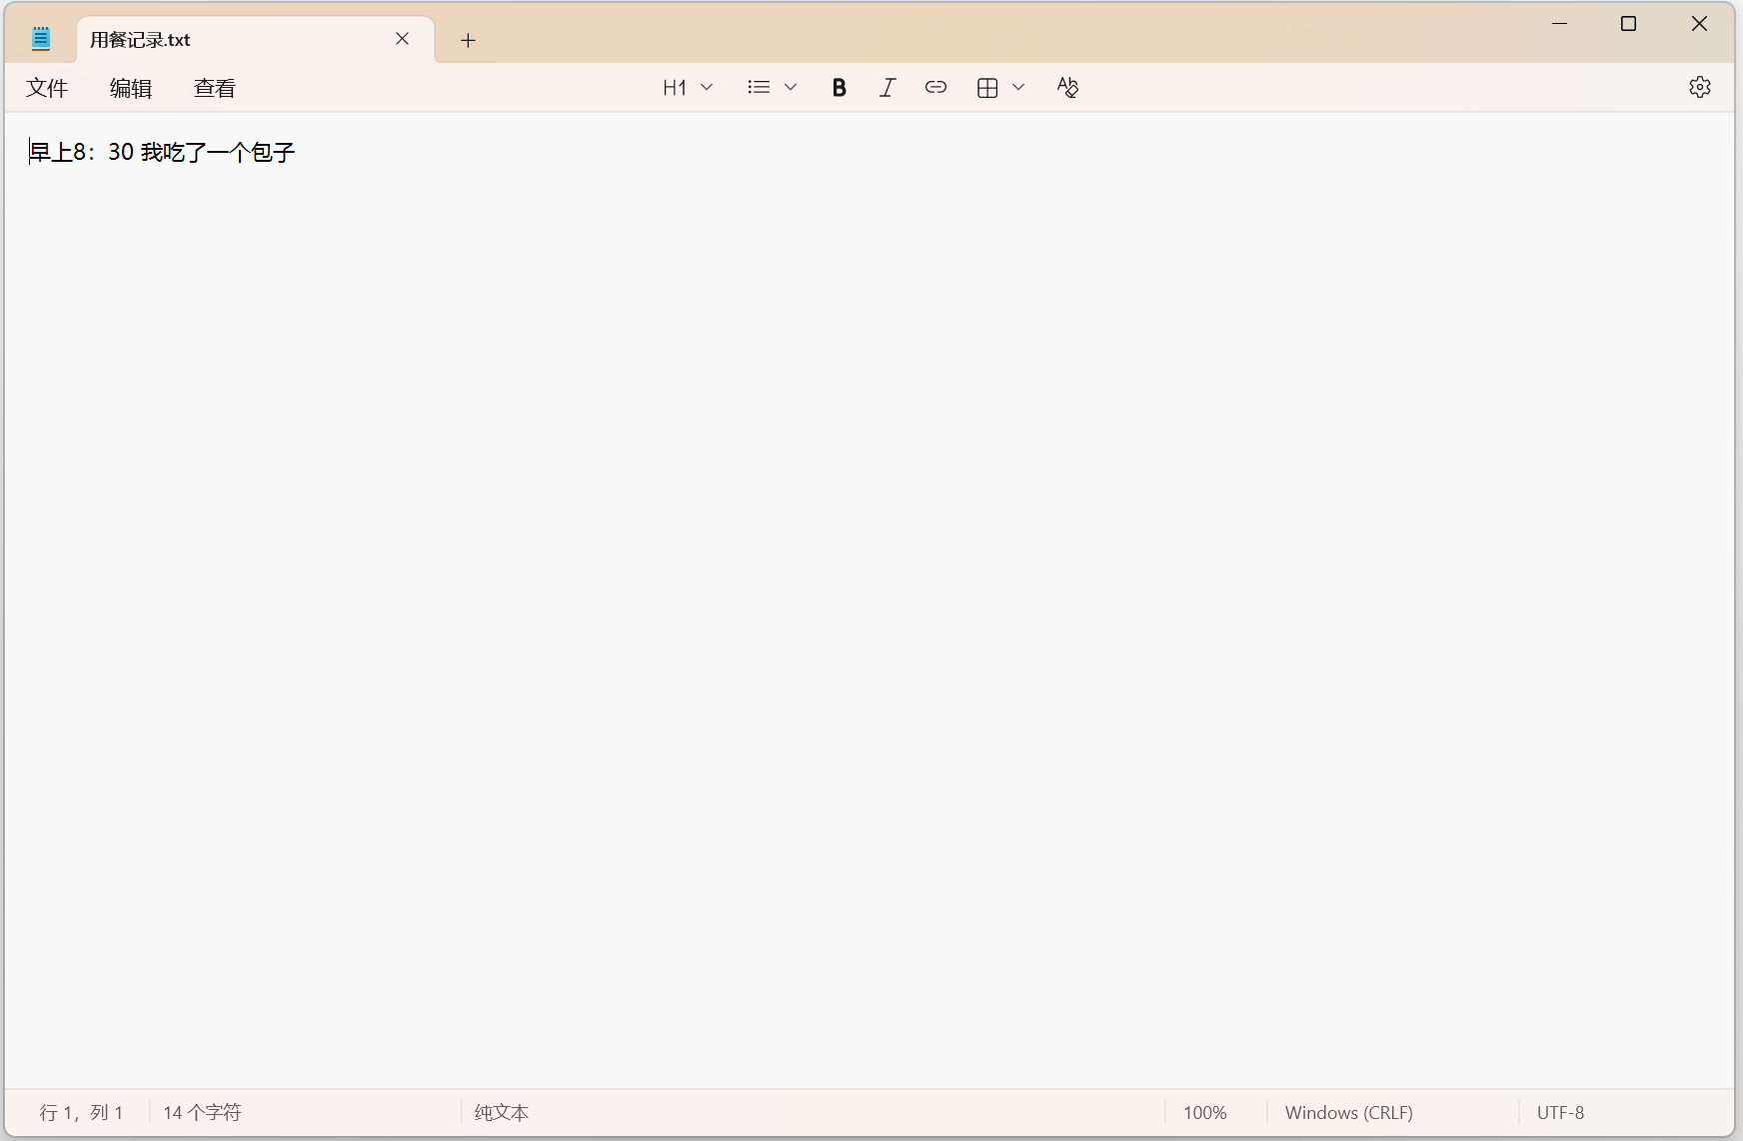Close the 用餐记录.txt tab
The image size is (1743, 1141).
(402, 39)
